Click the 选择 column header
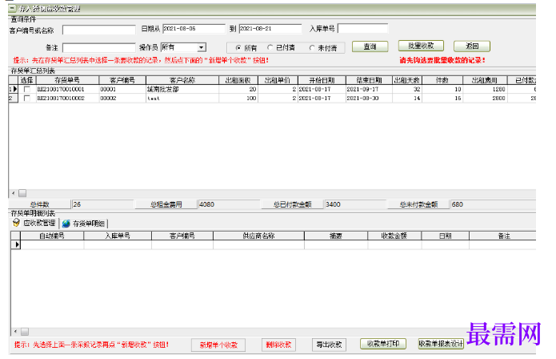 coord(27,80)
